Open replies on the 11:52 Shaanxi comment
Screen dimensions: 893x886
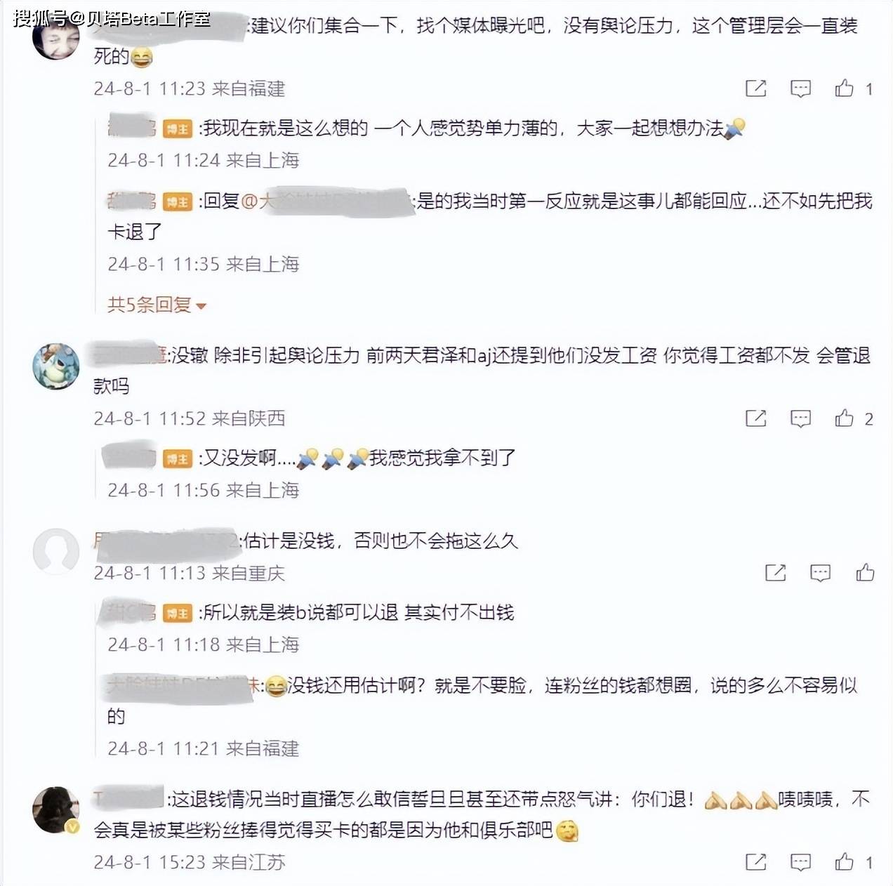(x=800, y=418)
